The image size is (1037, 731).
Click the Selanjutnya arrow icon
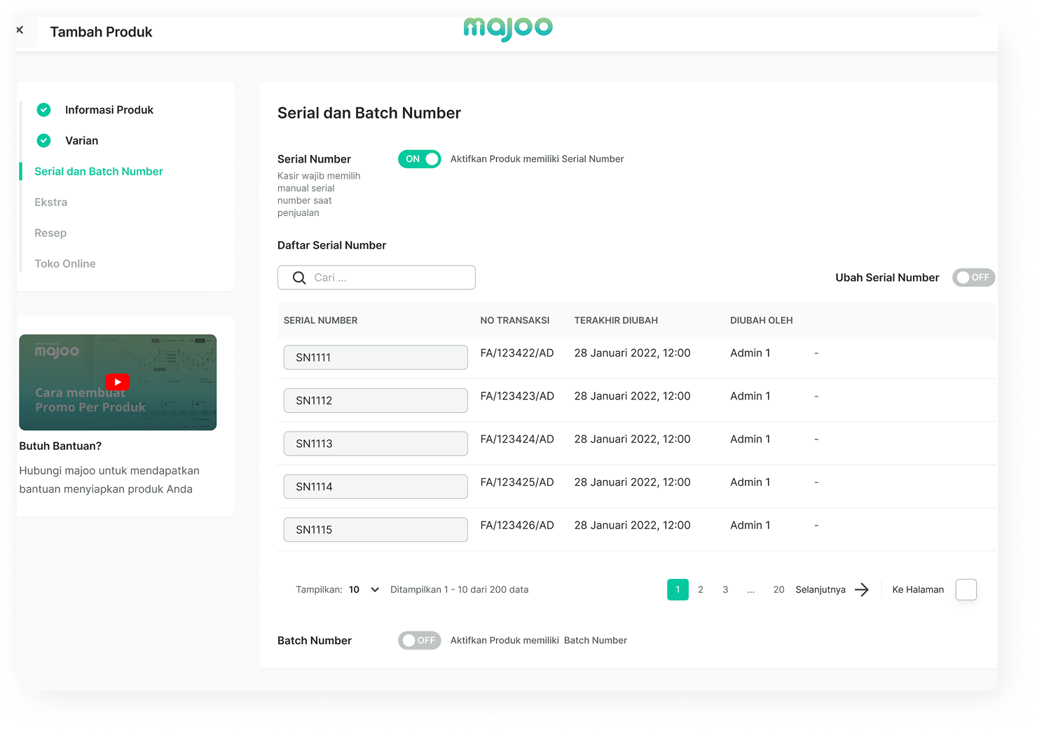[862, 589]
